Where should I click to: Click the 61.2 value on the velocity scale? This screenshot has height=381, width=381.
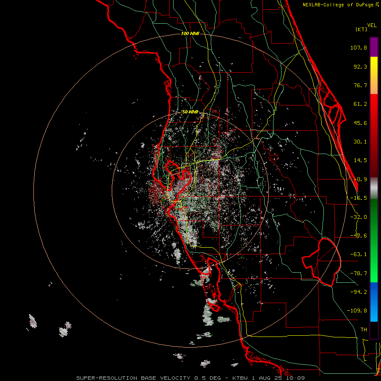[x=360, y=104]
